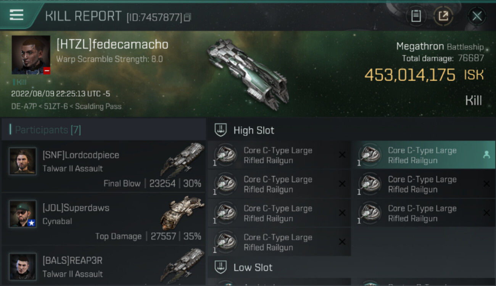
Task: Click the share export icon
Action: (x=443, y=16)
